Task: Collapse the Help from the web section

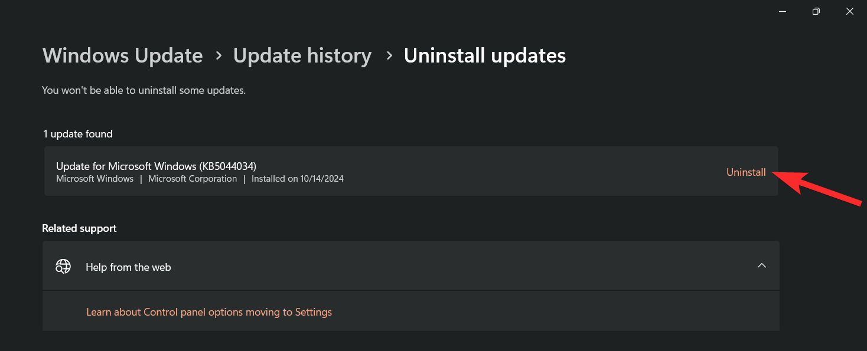Action: click(x=761, y=266)
